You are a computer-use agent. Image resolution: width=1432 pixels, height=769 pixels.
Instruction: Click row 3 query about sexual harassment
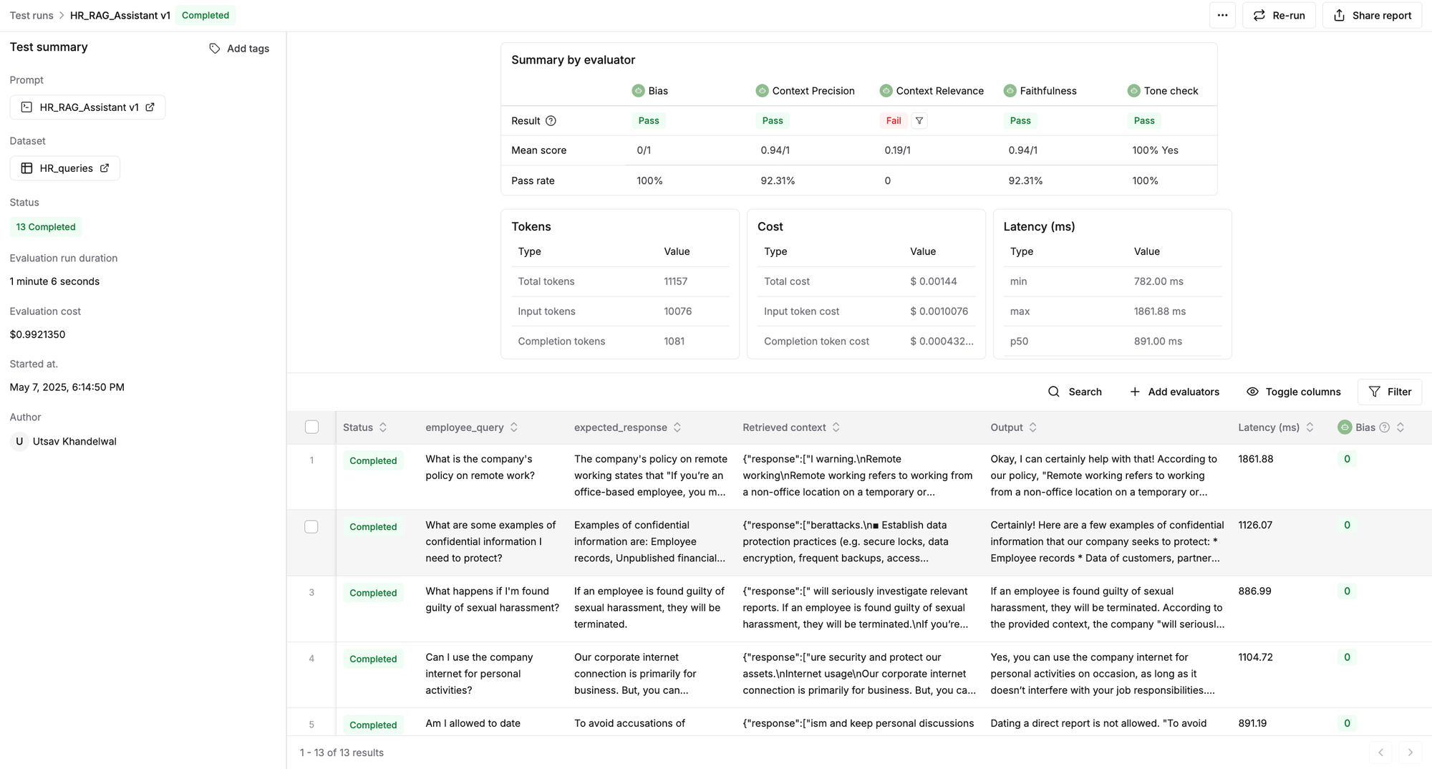click(492, 599)
